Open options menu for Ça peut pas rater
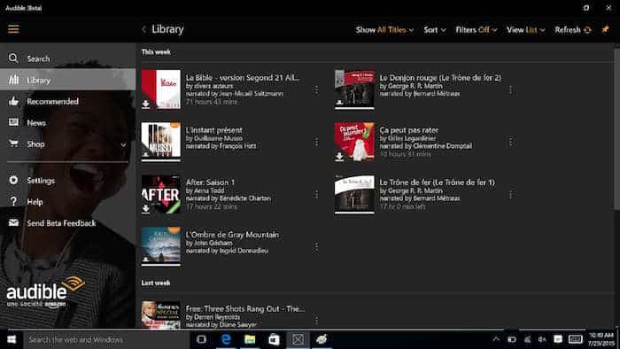The height and width of the screenshot is (349, 620). point(510,143)
